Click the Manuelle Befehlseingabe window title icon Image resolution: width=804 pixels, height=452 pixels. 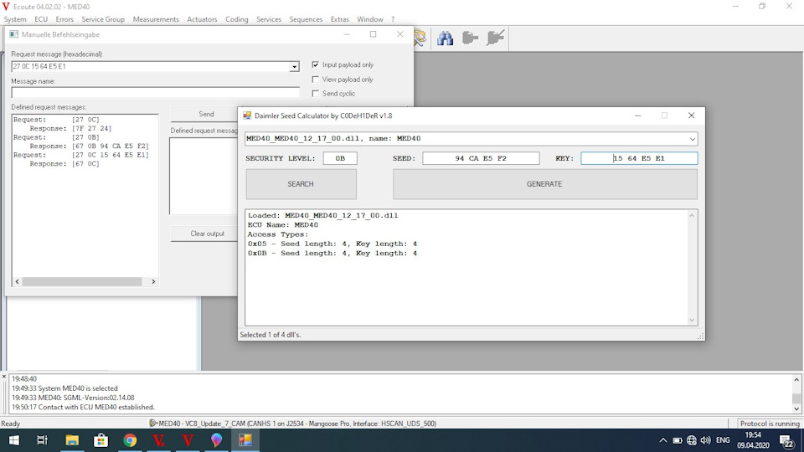(x=14, y=34)
